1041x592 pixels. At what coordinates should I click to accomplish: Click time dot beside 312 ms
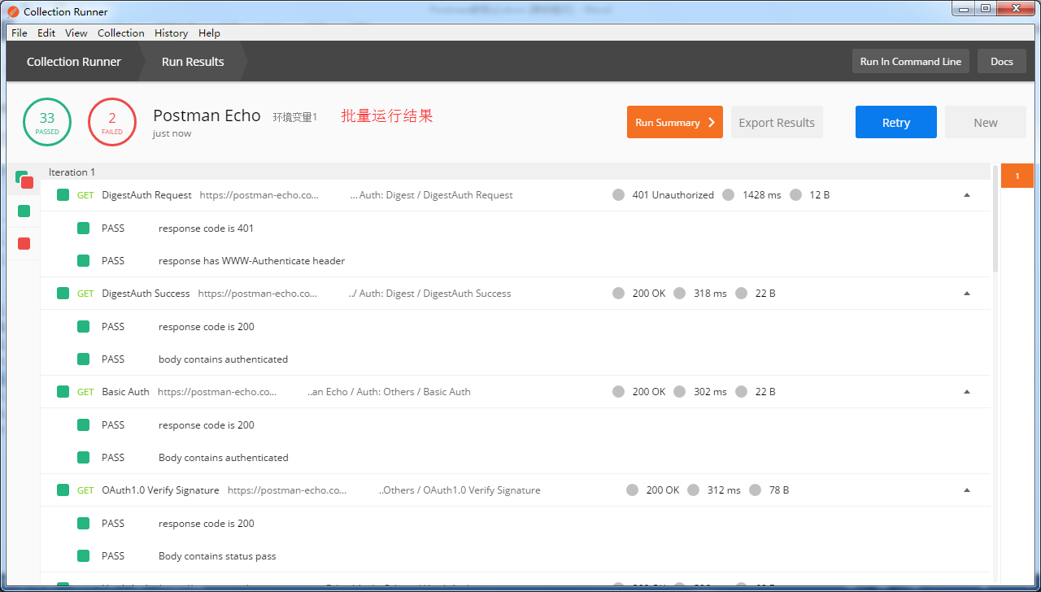coord(694,490)
